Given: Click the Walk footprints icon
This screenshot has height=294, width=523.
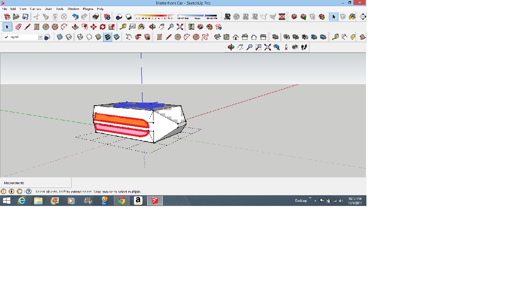Looking at the screenshot, I should click(304, 47).
